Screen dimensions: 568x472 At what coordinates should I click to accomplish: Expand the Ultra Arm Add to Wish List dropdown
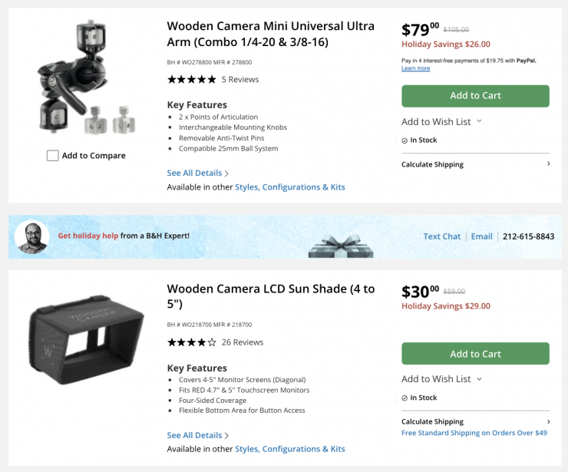coord(479,121)
